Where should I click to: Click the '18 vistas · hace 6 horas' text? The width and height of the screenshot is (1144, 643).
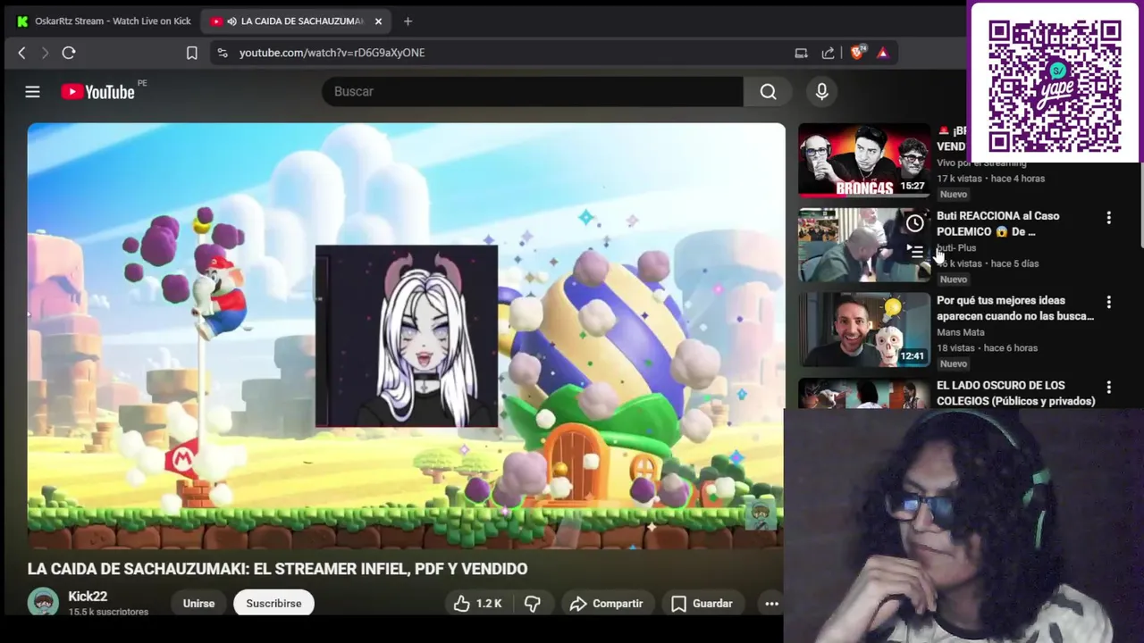(x=987, y=348)
